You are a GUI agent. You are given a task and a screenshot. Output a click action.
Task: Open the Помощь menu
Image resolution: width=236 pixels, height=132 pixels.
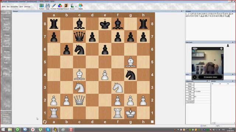point(27,7)
